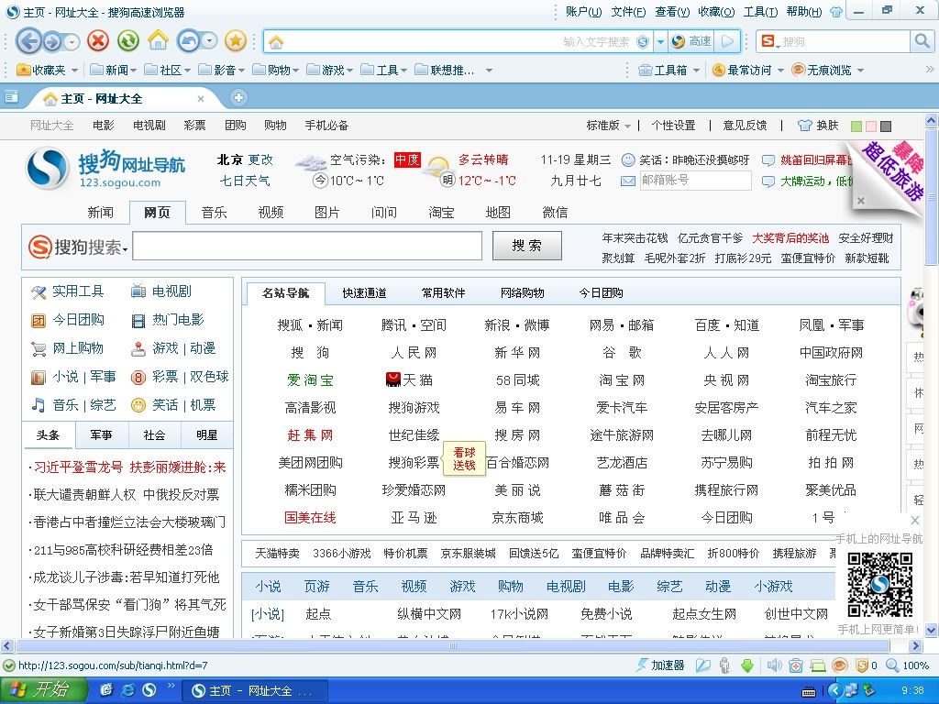
Task: Toggle 无痕浏览 private browsing mode
Action: point(821,70)
